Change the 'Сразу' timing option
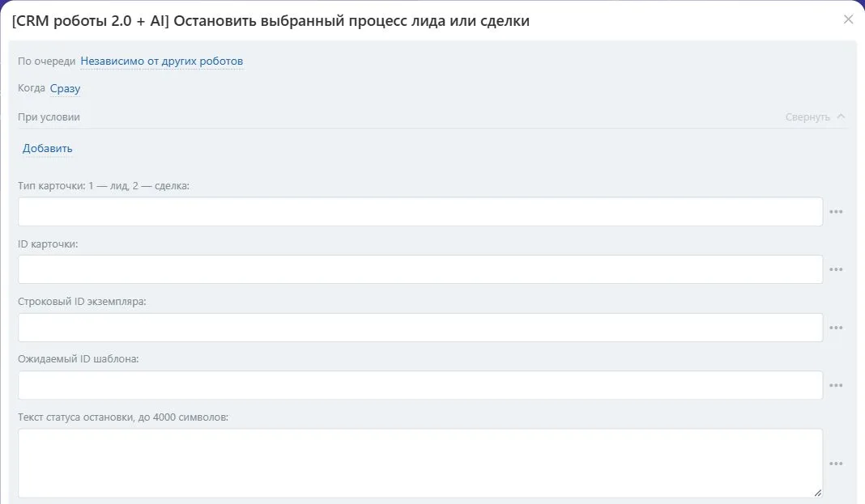 coord(65,89)
